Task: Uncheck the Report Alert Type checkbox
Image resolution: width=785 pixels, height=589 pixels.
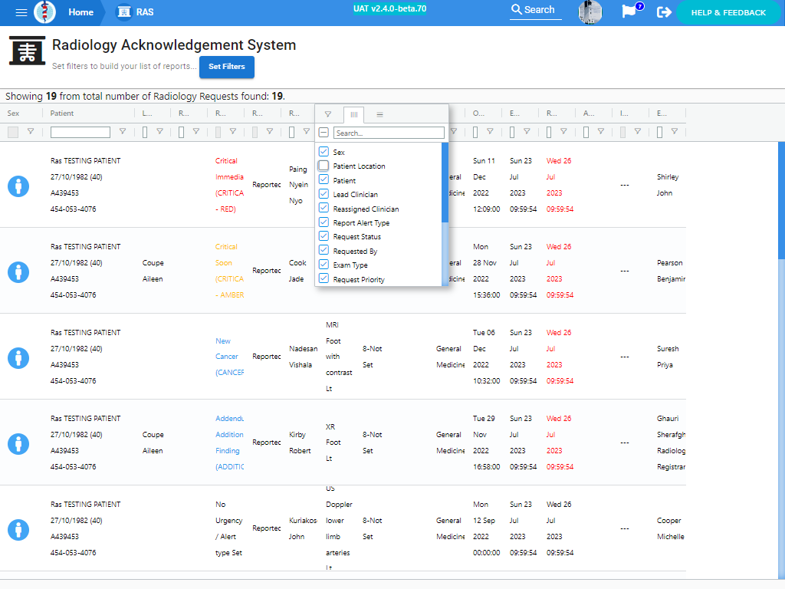Action: click(324, 222)
